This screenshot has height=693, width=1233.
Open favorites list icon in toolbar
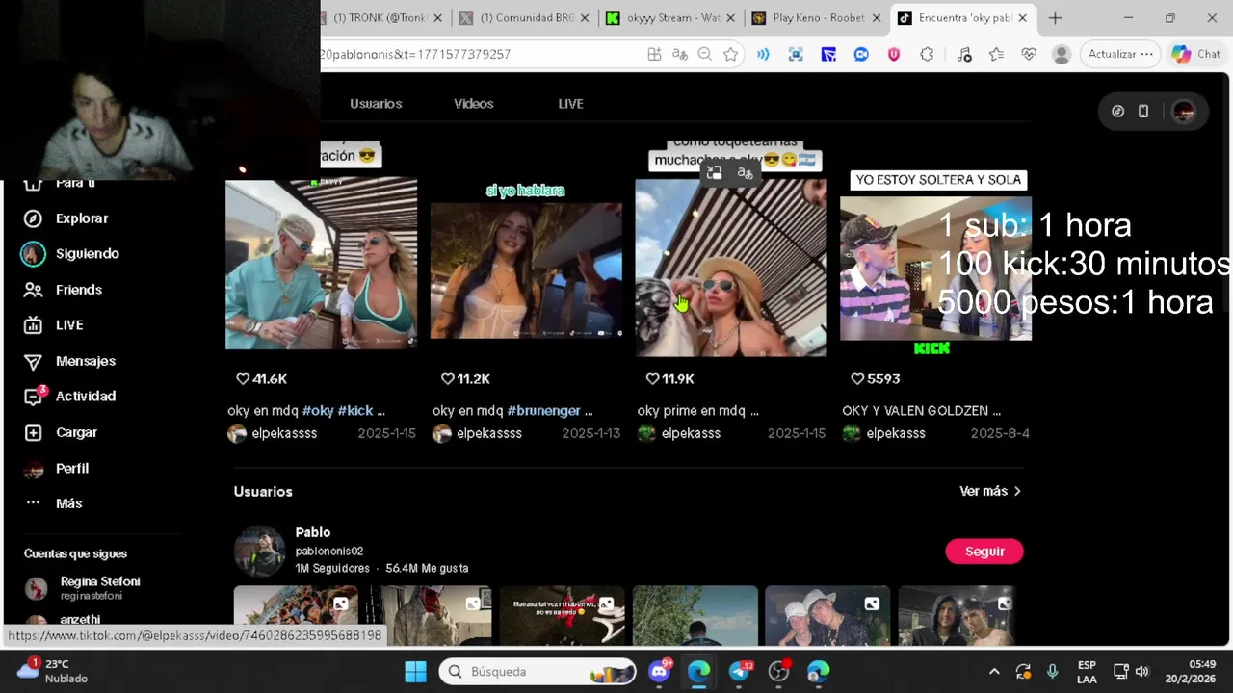pos(996,55)
